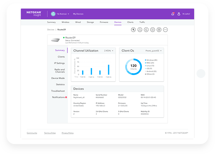Open the notification bell in header
Screen dimensions: 215x154
click(x=173, y=14)
